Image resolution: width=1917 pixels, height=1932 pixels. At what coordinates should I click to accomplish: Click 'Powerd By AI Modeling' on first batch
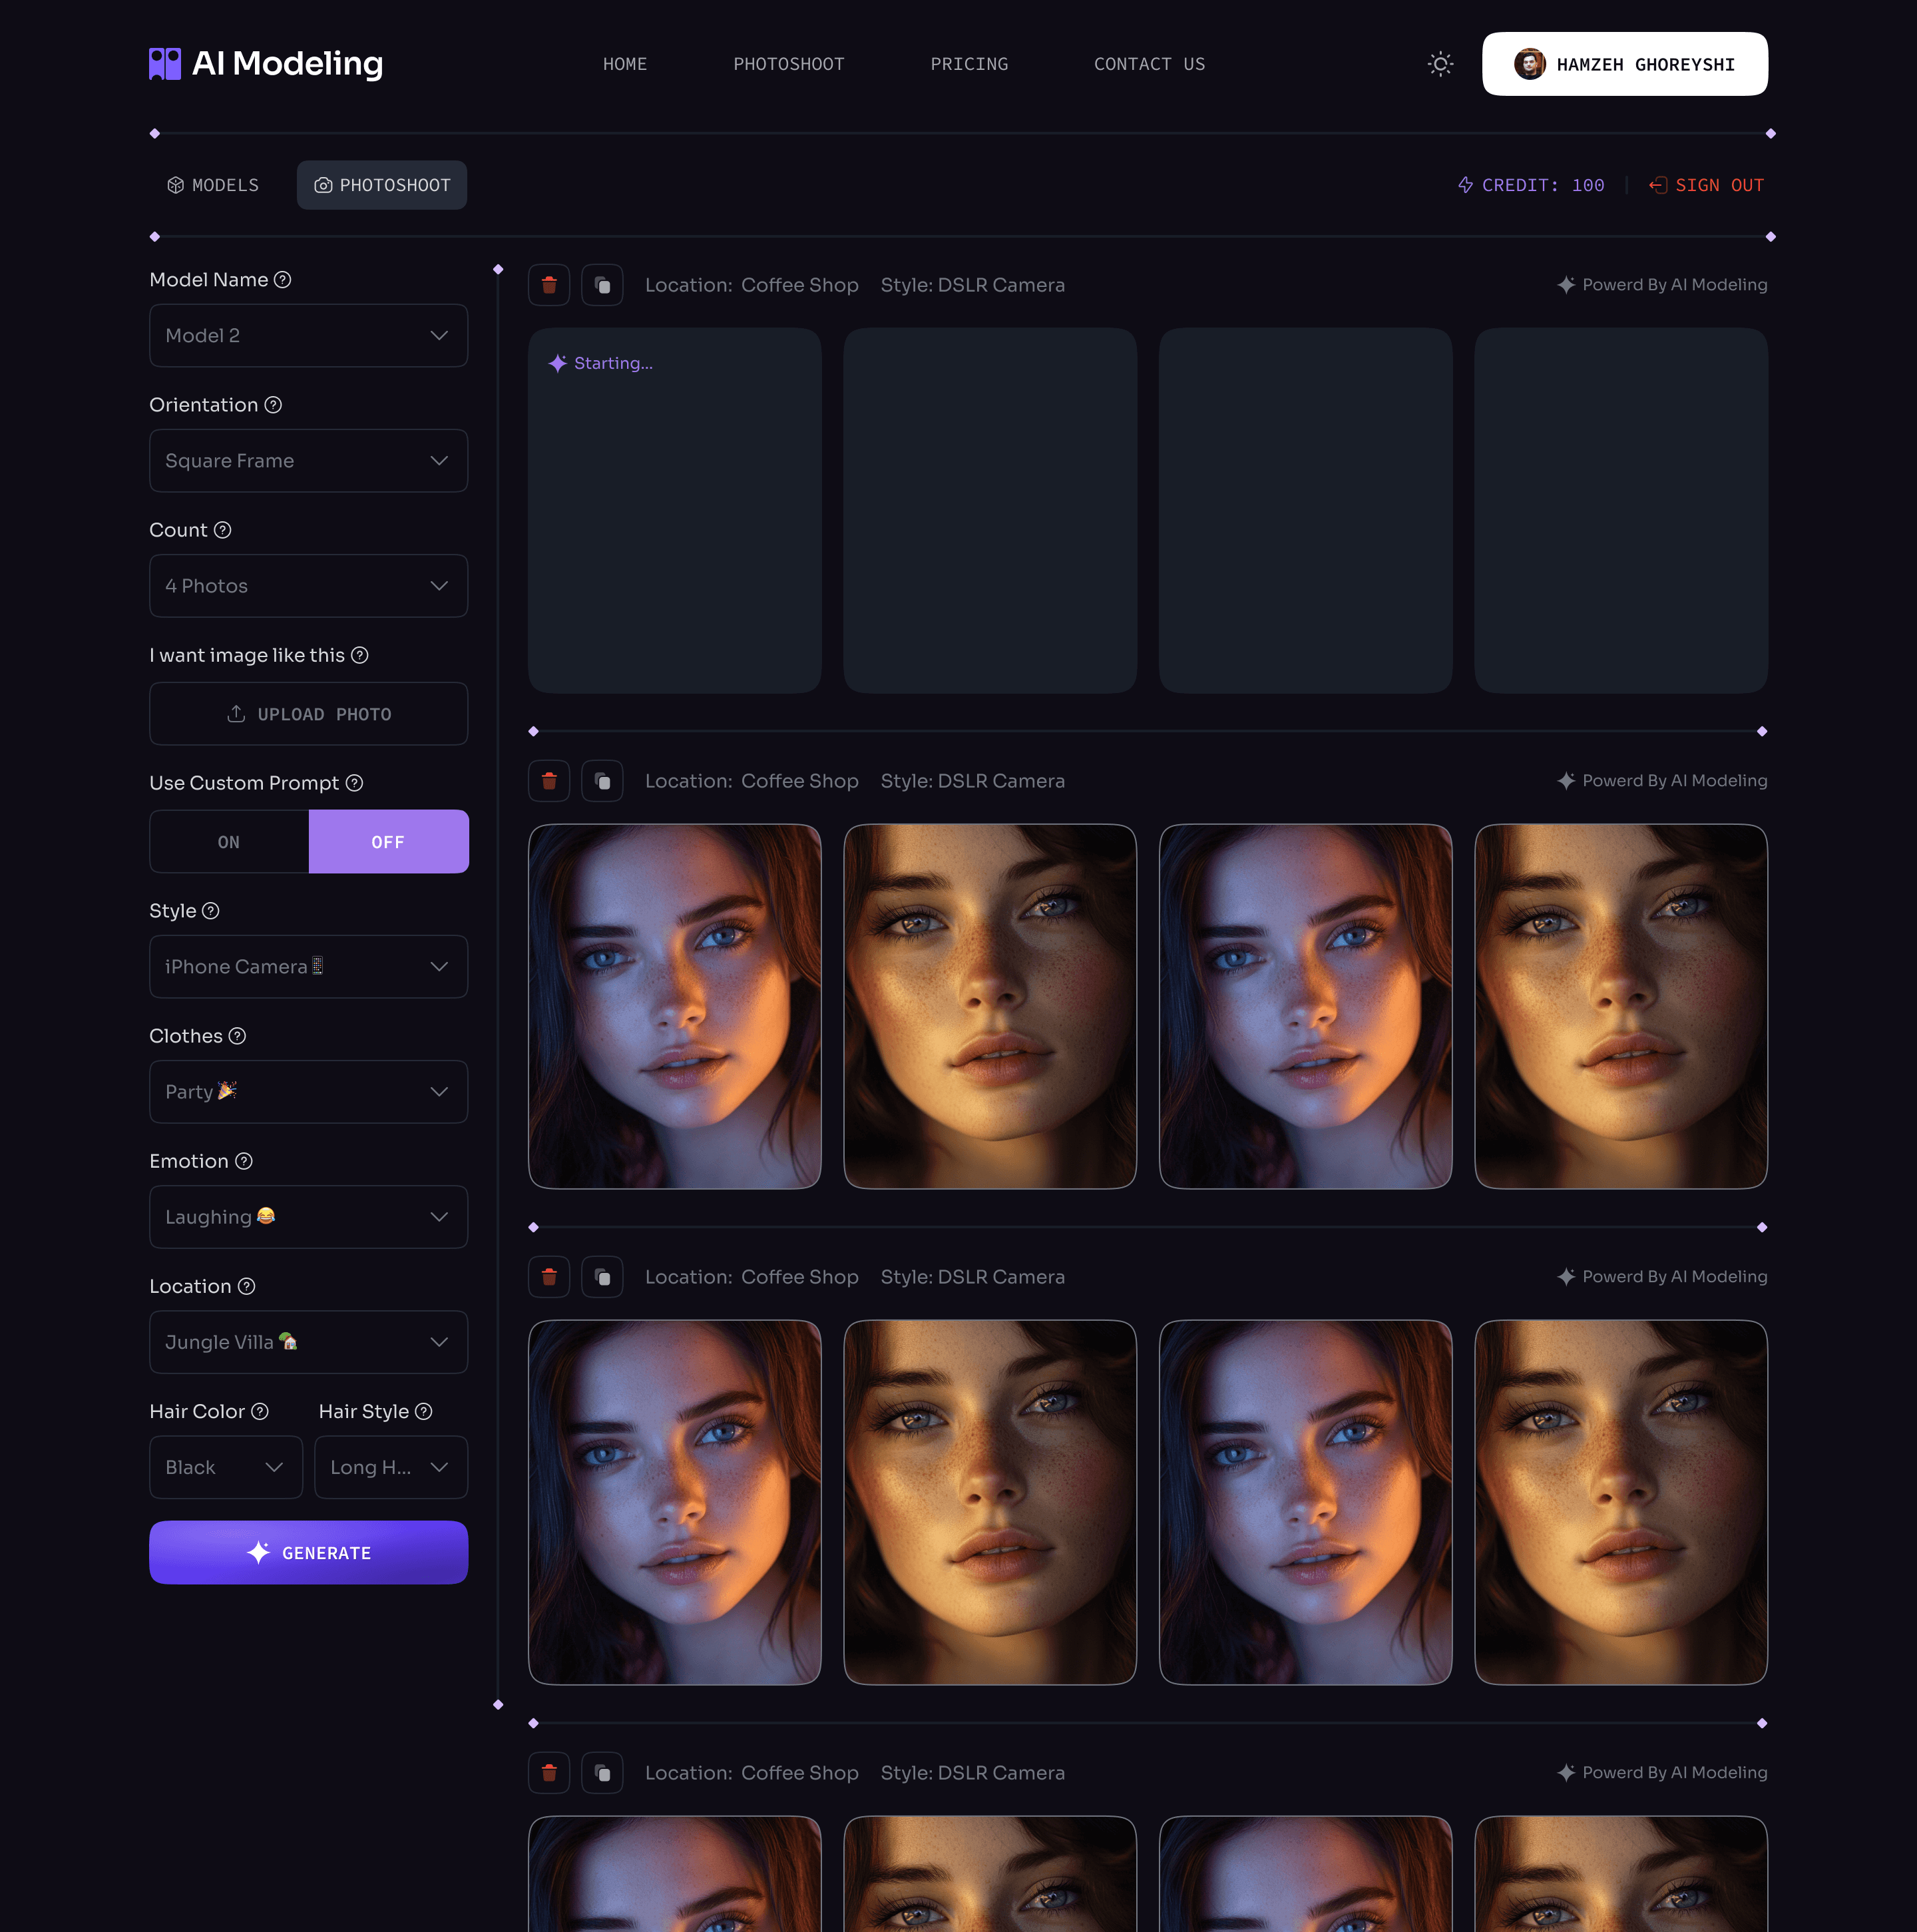click(x=1662, y=285)
